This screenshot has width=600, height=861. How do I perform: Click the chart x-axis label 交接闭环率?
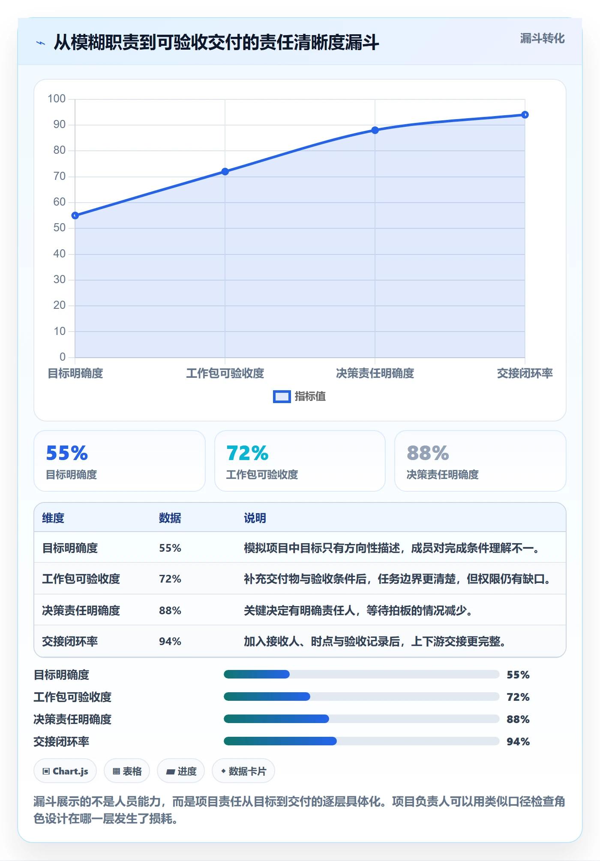pos(525,374)
